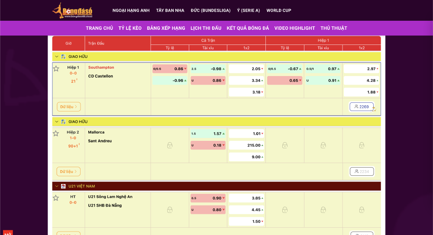Click second GIAO HỮU league flag icon
This screenshot has height=235, width=433.
click(63, 121)
